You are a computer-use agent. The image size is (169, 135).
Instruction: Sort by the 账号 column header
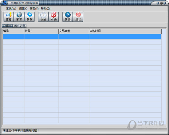click(41, 31)
